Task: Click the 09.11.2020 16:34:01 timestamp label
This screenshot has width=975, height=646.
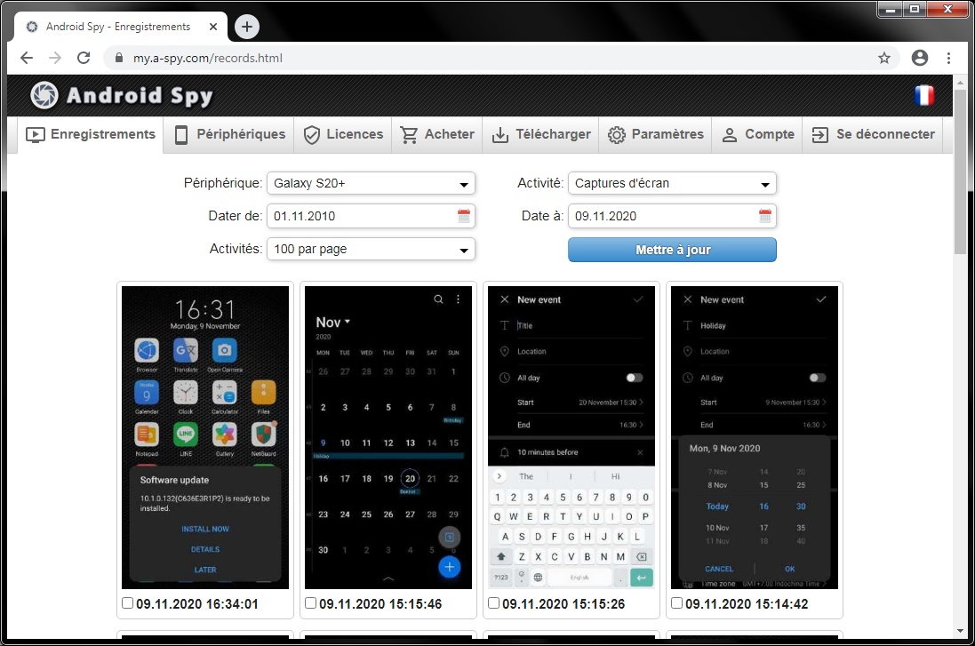Action: (x=197, y=603)
